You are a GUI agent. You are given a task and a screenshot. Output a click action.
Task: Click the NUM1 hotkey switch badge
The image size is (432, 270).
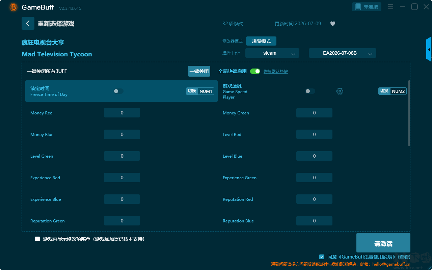200,91
